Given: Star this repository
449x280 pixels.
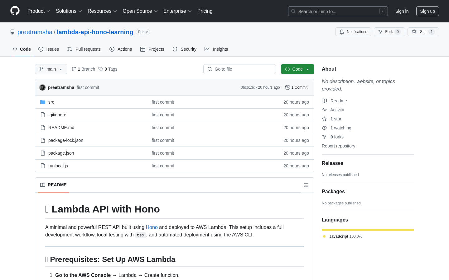Looking at the screenshot, I should [423, 32].
